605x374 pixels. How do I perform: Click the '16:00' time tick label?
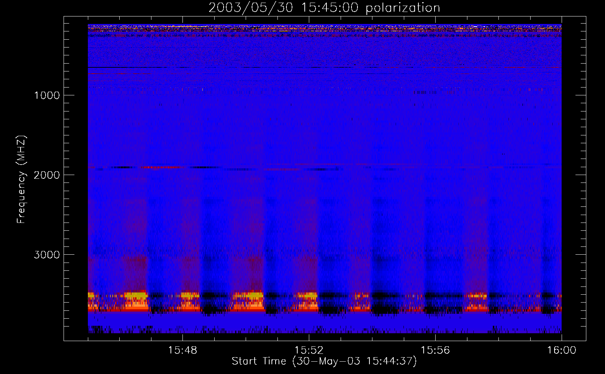[x=562, y=350]
